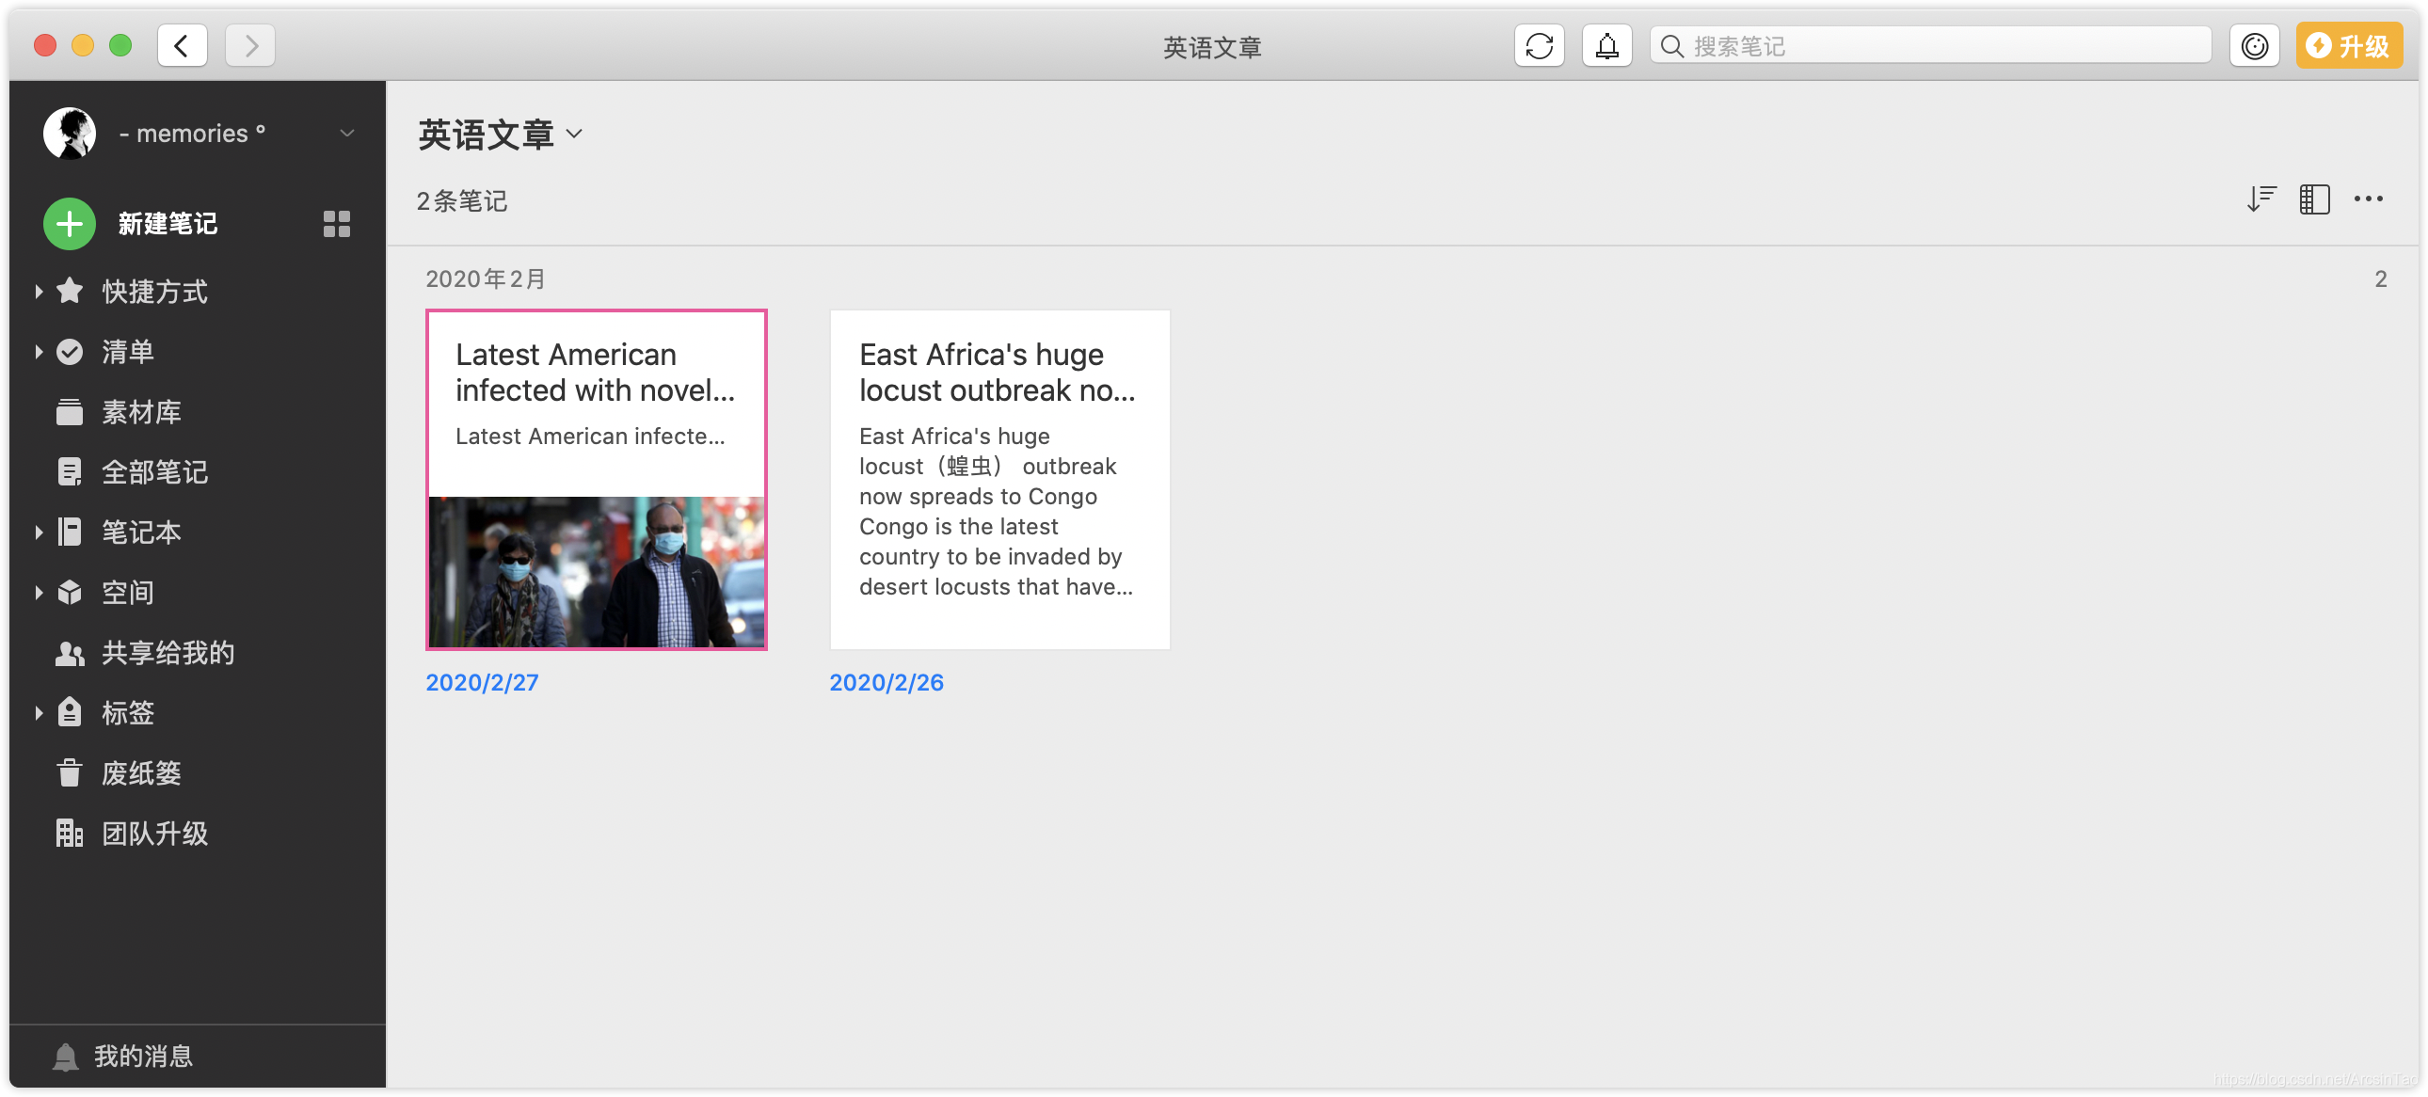
Task: Open the 废纸篓 trash
Action: (x=141, y=772)
